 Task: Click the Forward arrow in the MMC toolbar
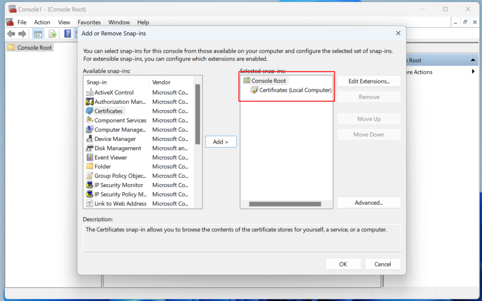pyautogui.click(x=22, y=34)
